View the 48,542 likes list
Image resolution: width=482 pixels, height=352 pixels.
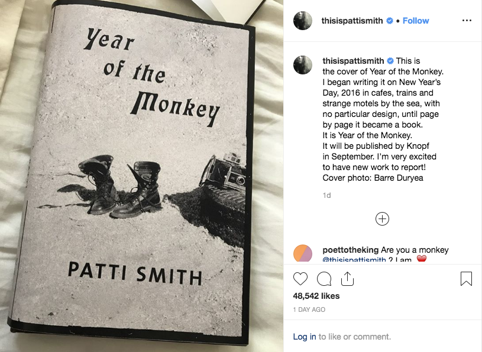coord(316,296)
